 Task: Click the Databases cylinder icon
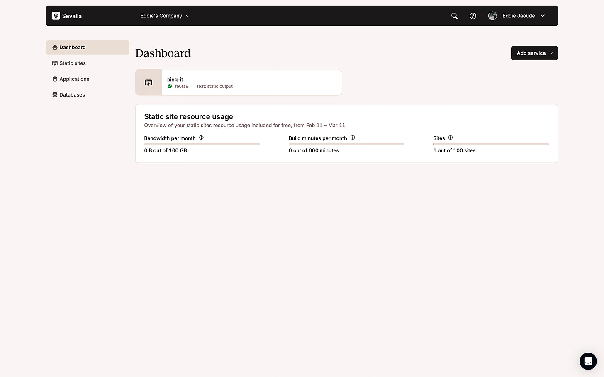(55, 94)
